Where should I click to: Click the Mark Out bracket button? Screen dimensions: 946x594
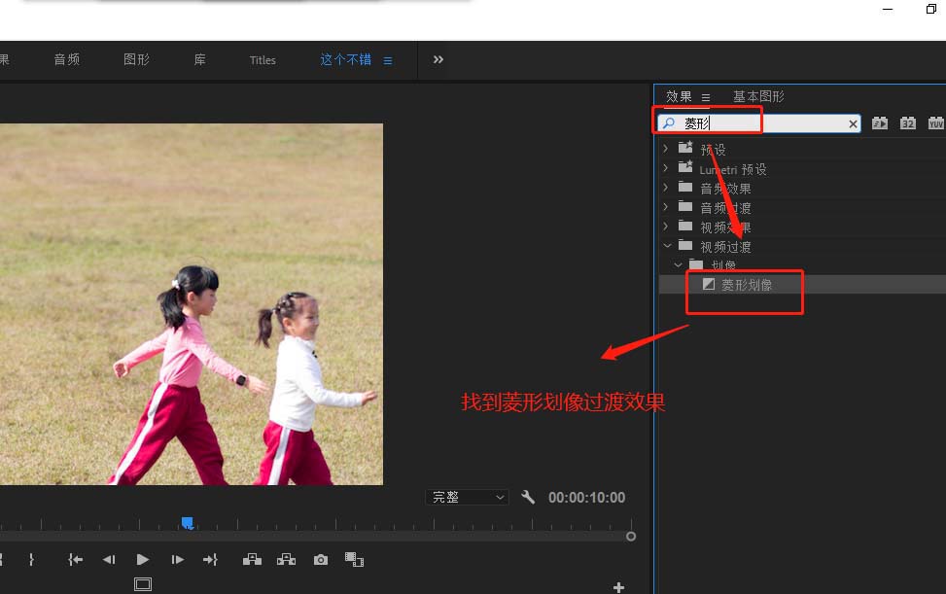tap(31, 560)
